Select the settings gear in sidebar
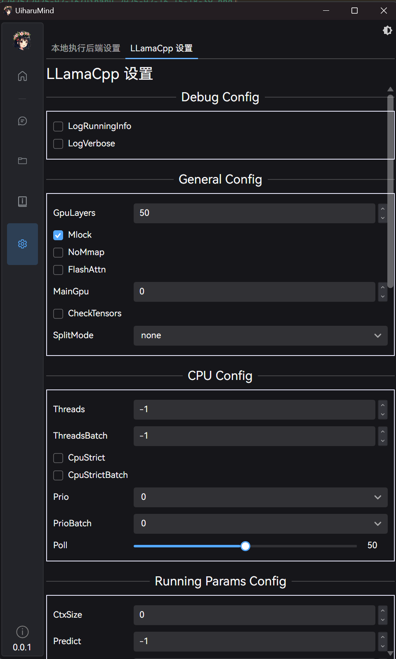 tap(22, 244)
